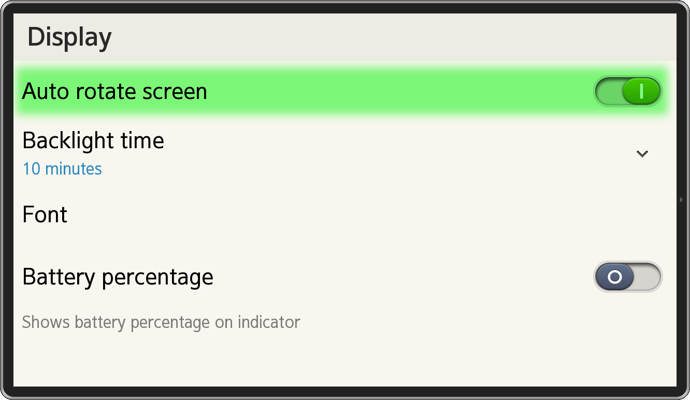Screen dimensions: 690x400
Task: Enable the Battery percentage switch
Action: coord(627,277)
